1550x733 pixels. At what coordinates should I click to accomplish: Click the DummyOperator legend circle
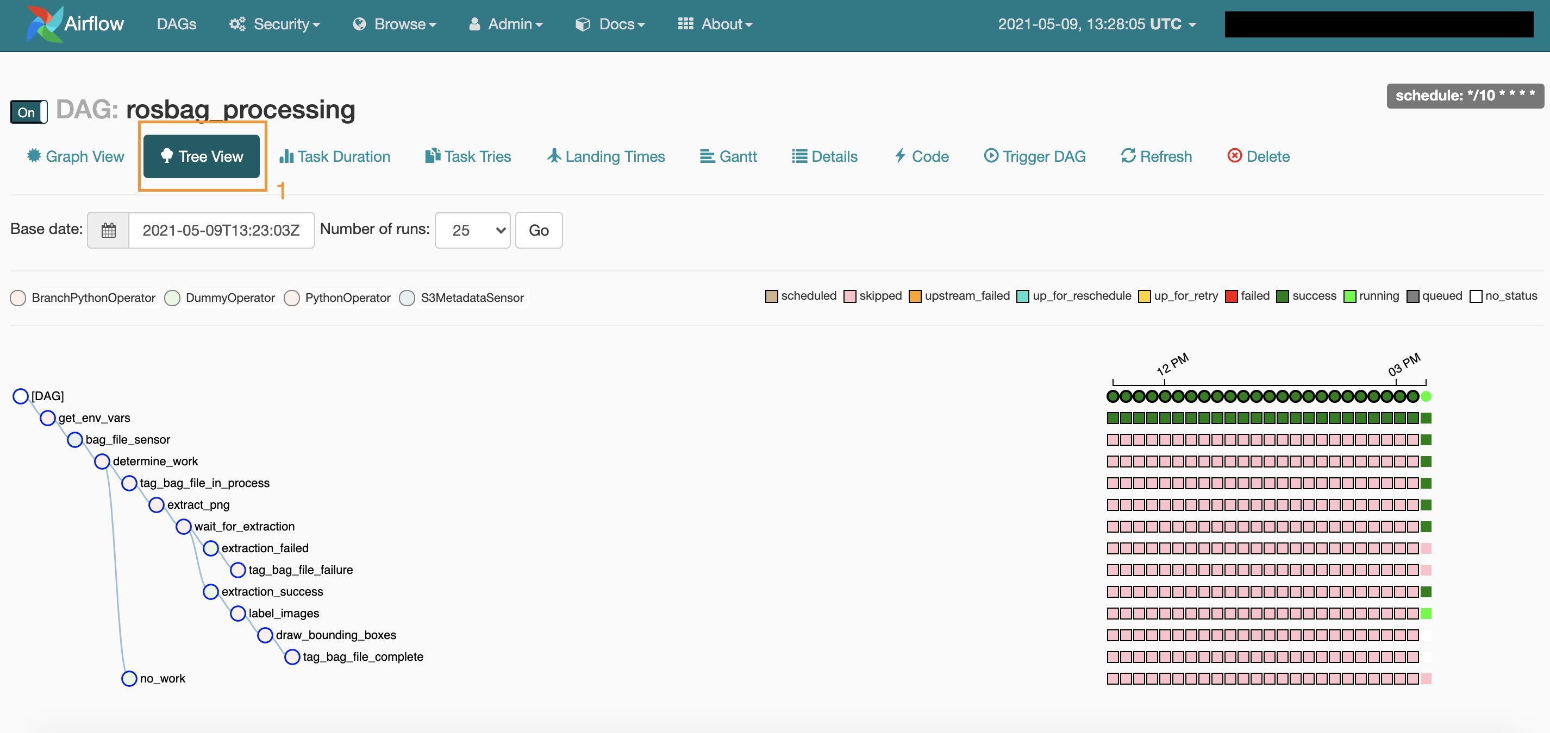pos(172,298)
